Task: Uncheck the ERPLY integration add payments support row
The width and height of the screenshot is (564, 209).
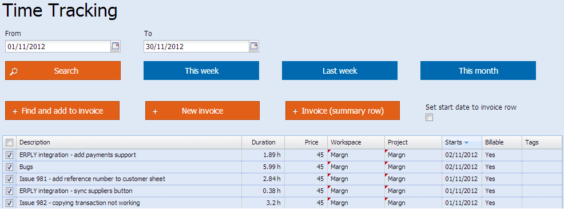Action: pos(10,155)
